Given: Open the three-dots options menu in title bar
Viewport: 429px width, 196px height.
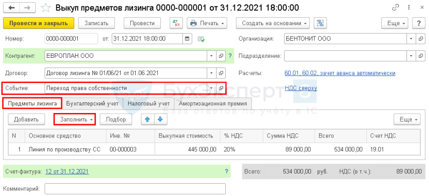Looking at the screenshot, I should click(409, 7).
